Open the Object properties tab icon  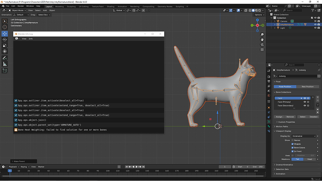(x=269, y=108)
